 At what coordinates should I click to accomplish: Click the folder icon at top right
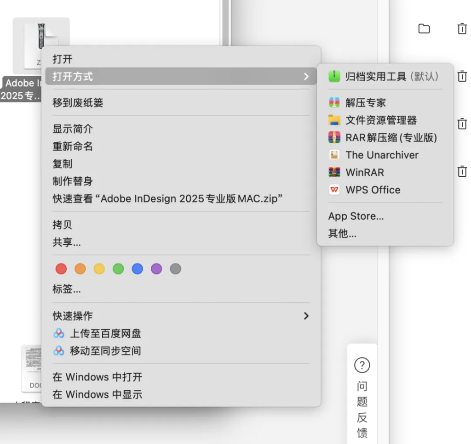(424, 29)
